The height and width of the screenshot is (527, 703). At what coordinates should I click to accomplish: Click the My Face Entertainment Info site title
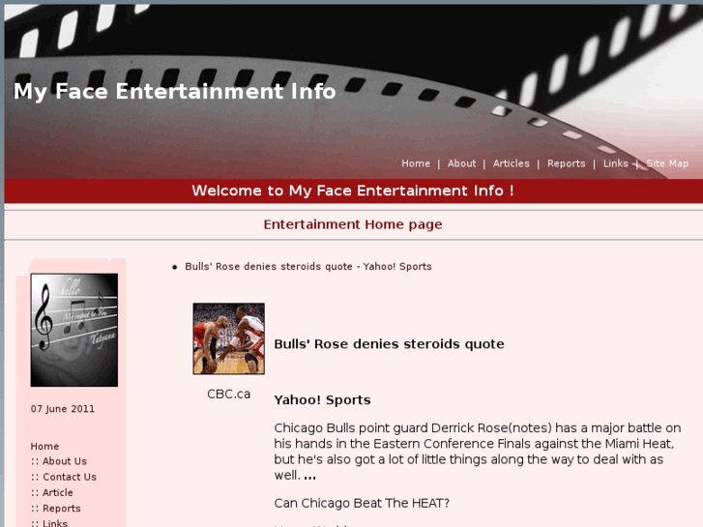point(174,92)
